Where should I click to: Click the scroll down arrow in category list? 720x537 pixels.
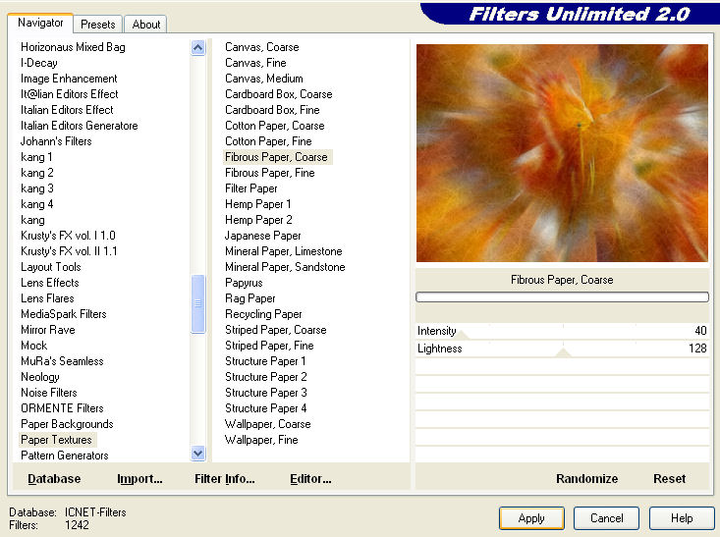pyautogui.click(x=197, y=454)
